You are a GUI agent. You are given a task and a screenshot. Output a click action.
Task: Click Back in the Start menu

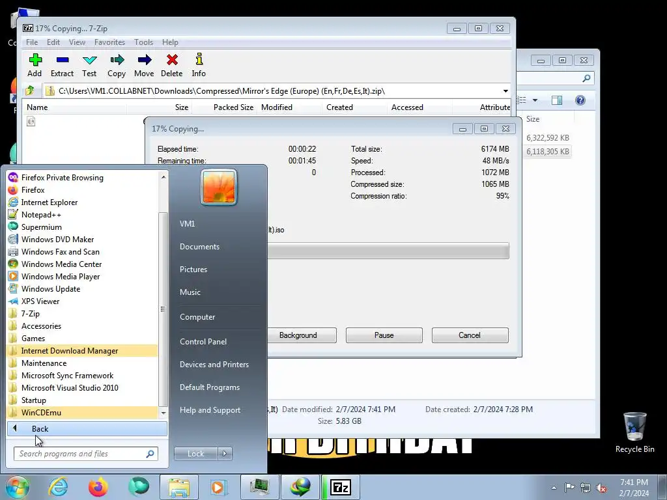click(x=87, y=428)
